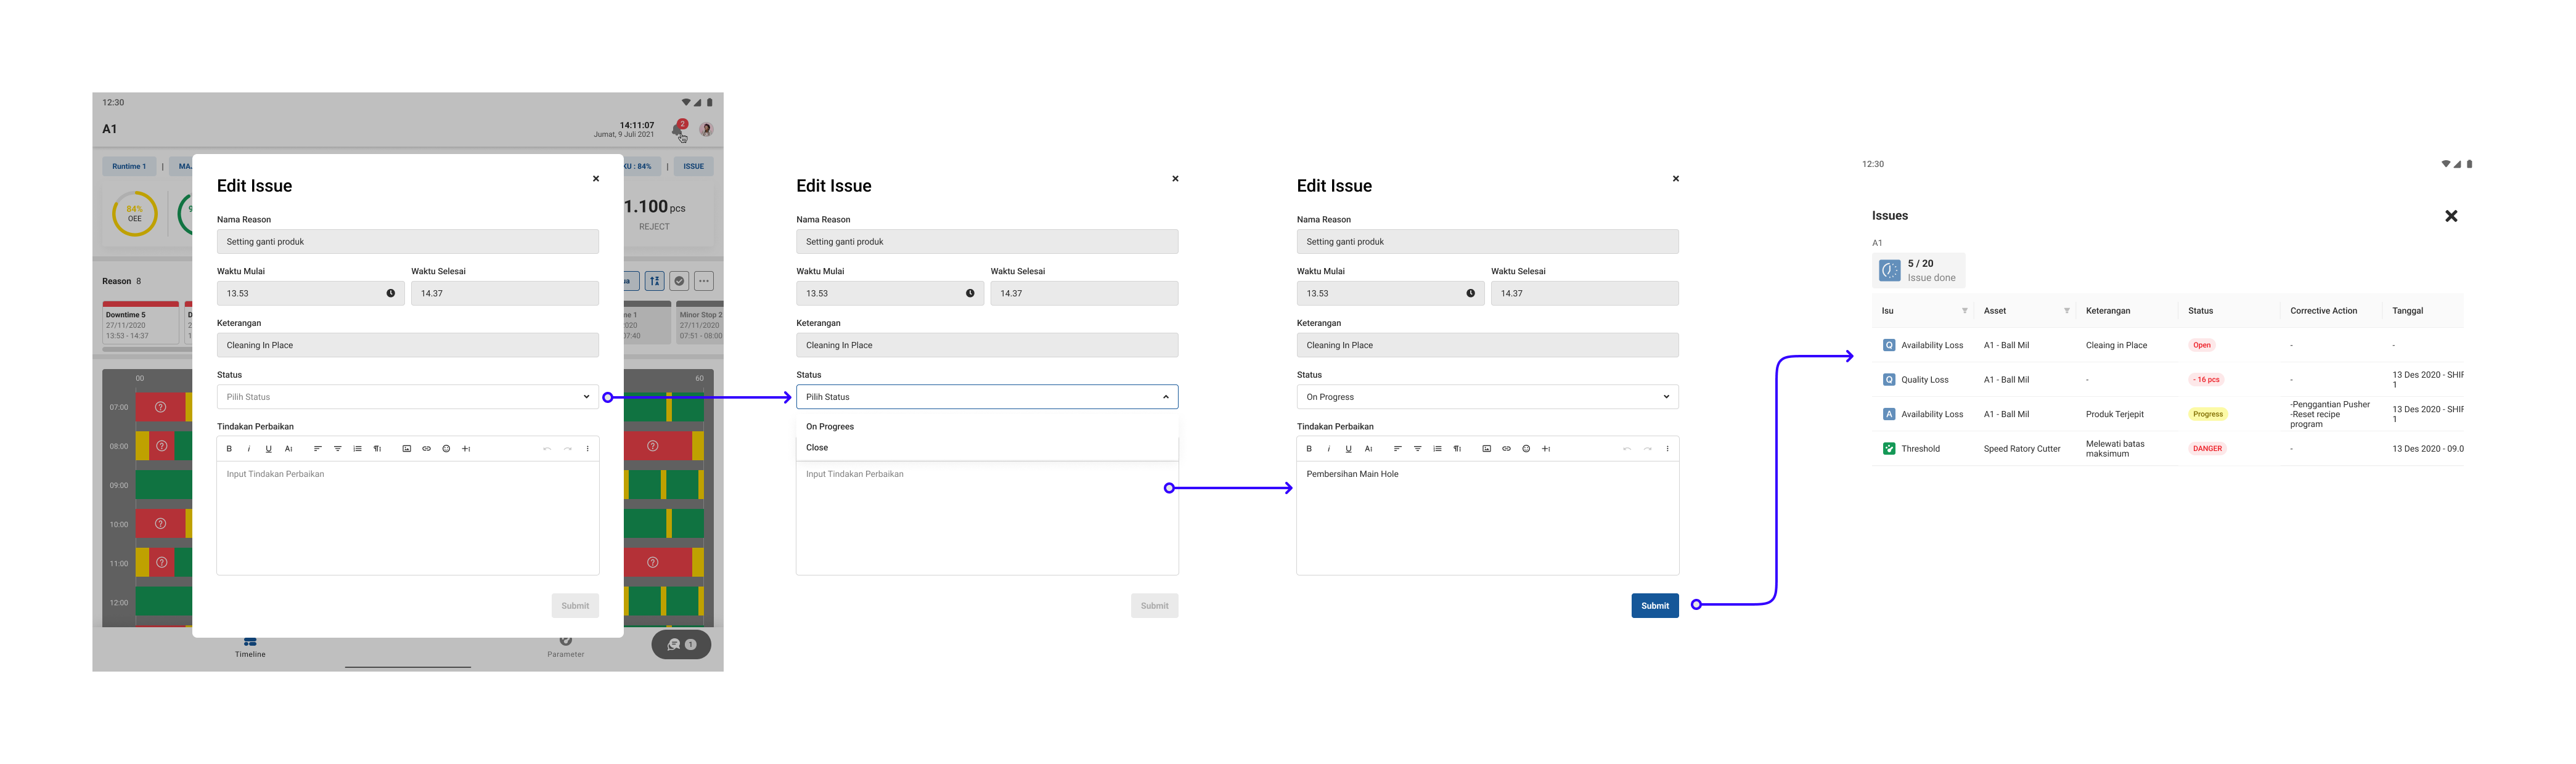Click the disabled Submit button in middle dialog
The image size is (2576, 764).
[1155, 606]
